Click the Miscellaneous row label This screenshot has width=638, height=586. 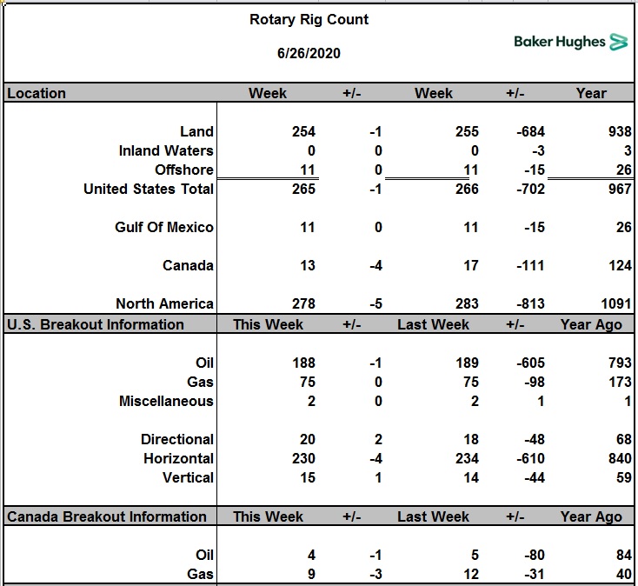pyautogui.click(x=166, y=401)
